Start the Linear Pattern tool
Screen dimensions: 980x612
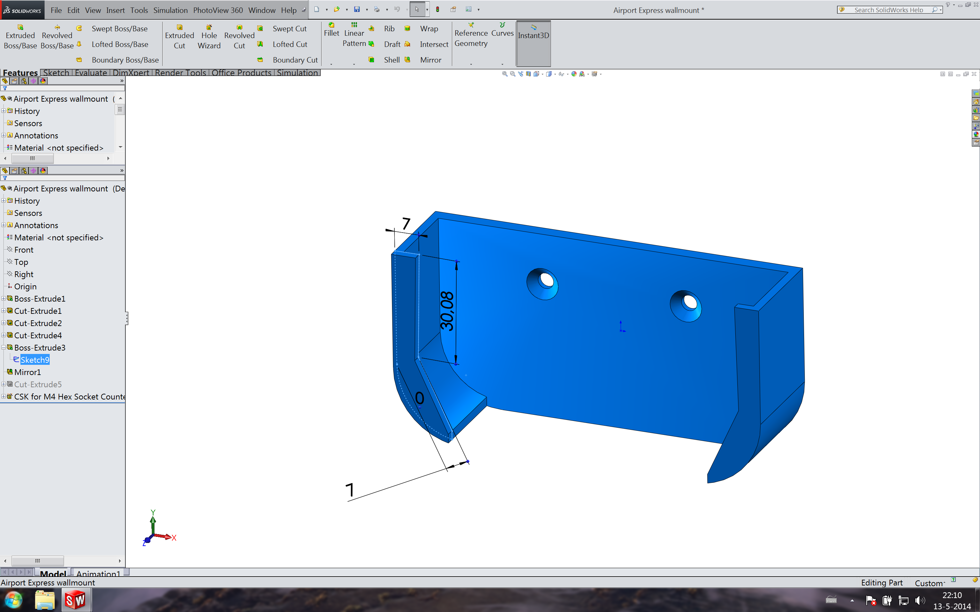tap(354, 35)
